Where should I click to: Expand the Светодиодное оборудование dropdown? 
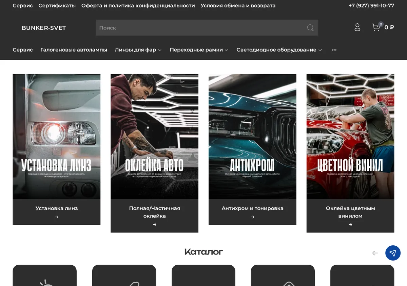coord(279,50)
